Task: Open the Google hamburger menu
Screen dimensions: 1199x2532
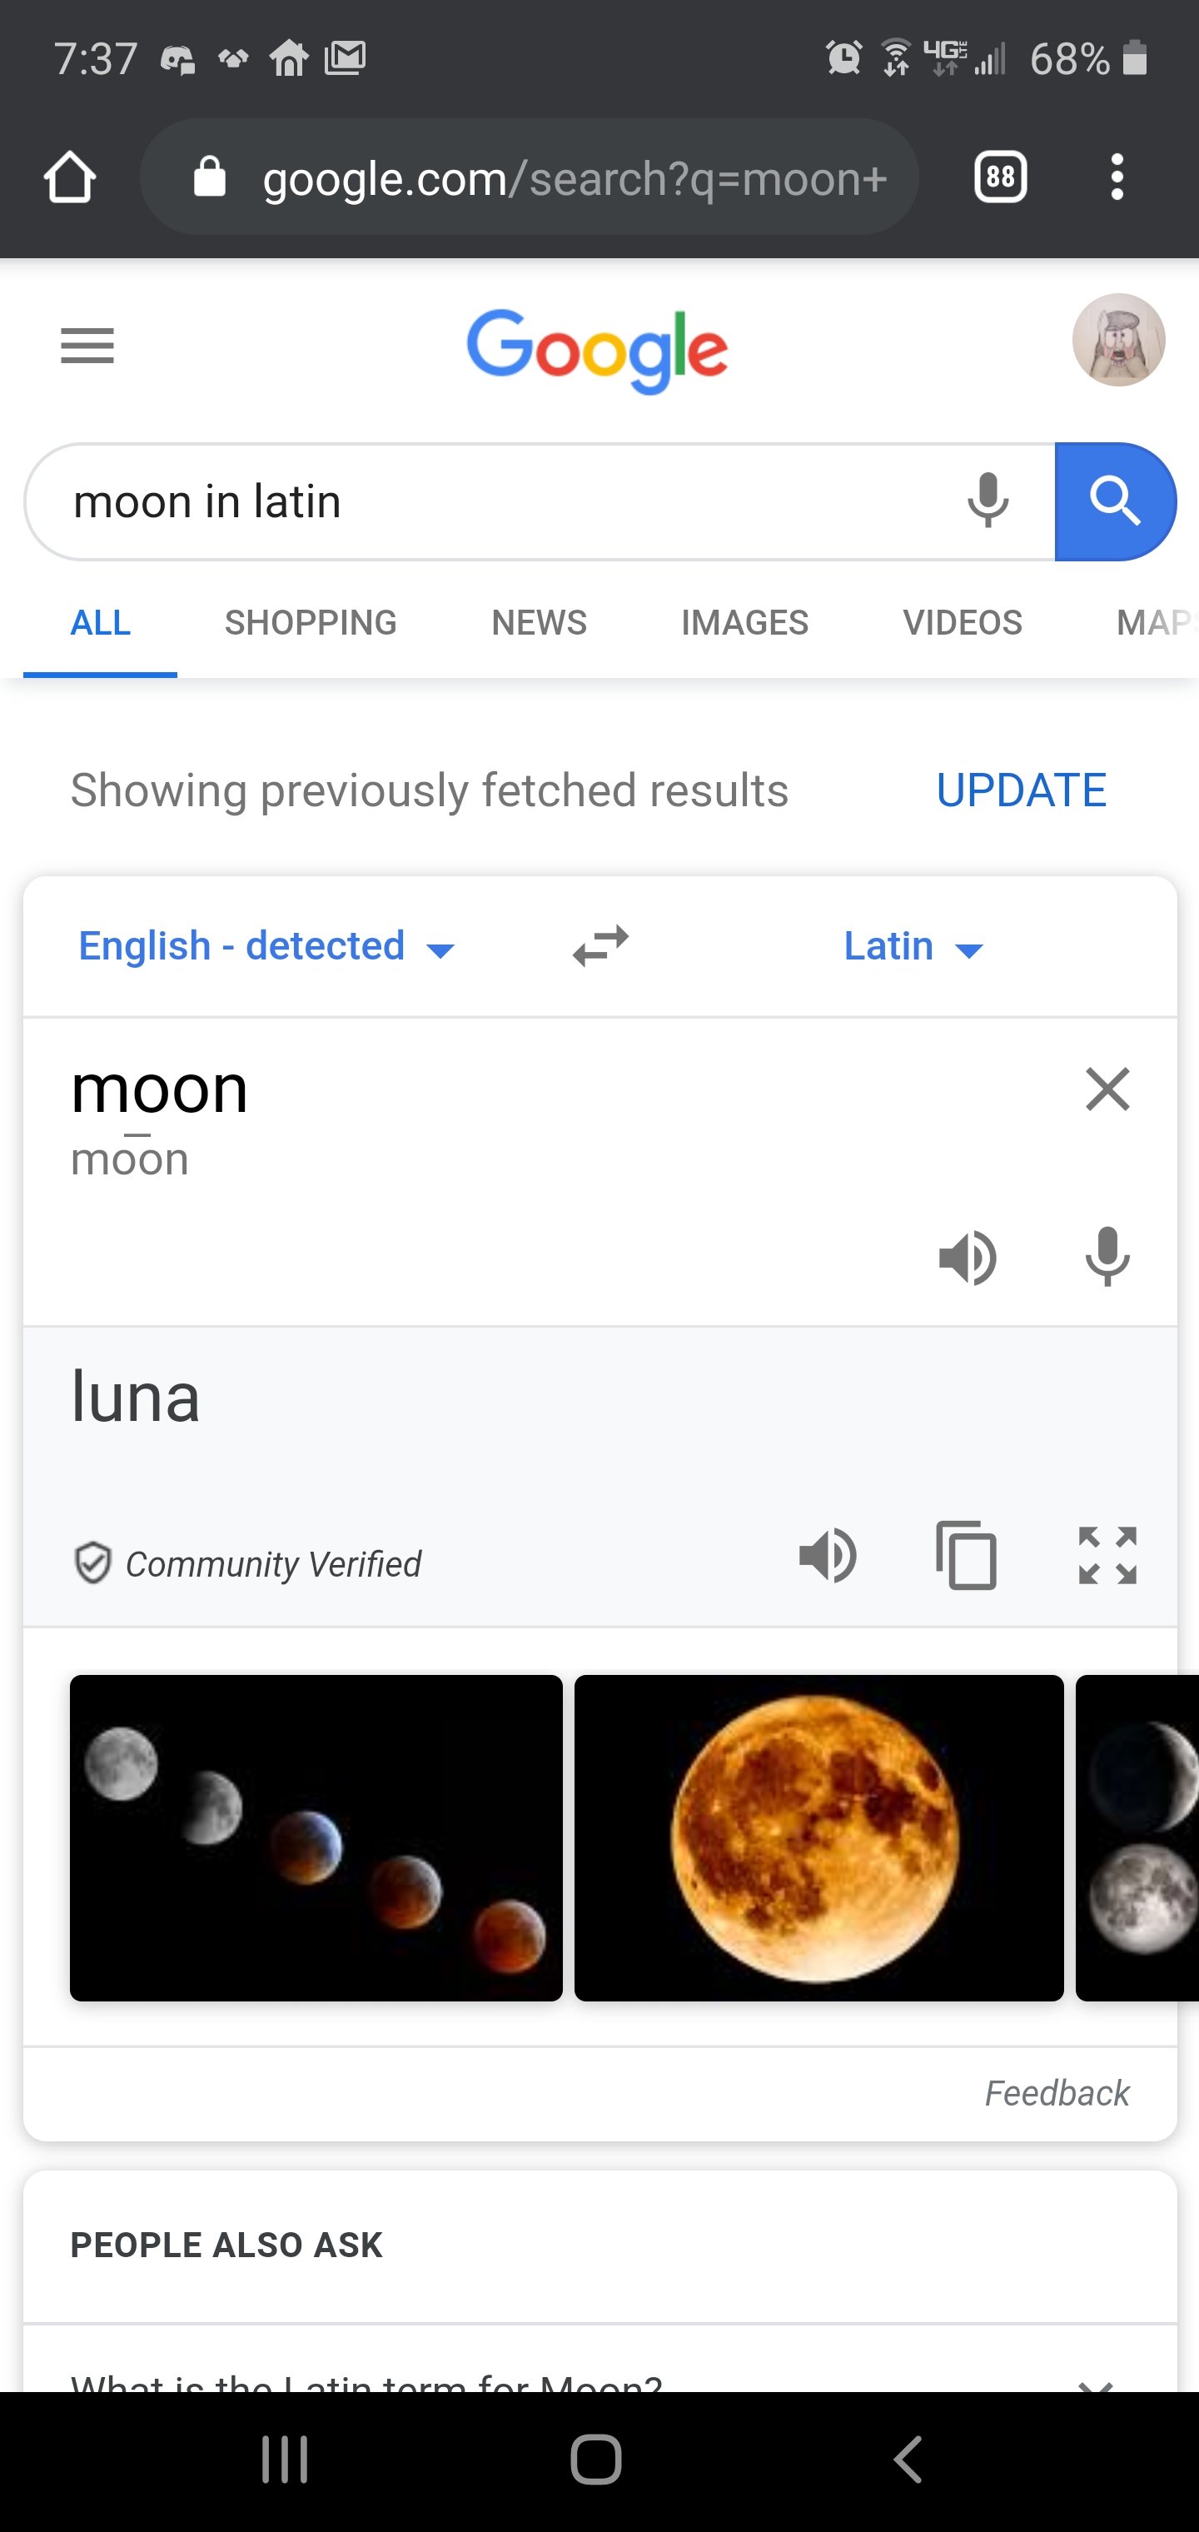Action: pos(87,346)
